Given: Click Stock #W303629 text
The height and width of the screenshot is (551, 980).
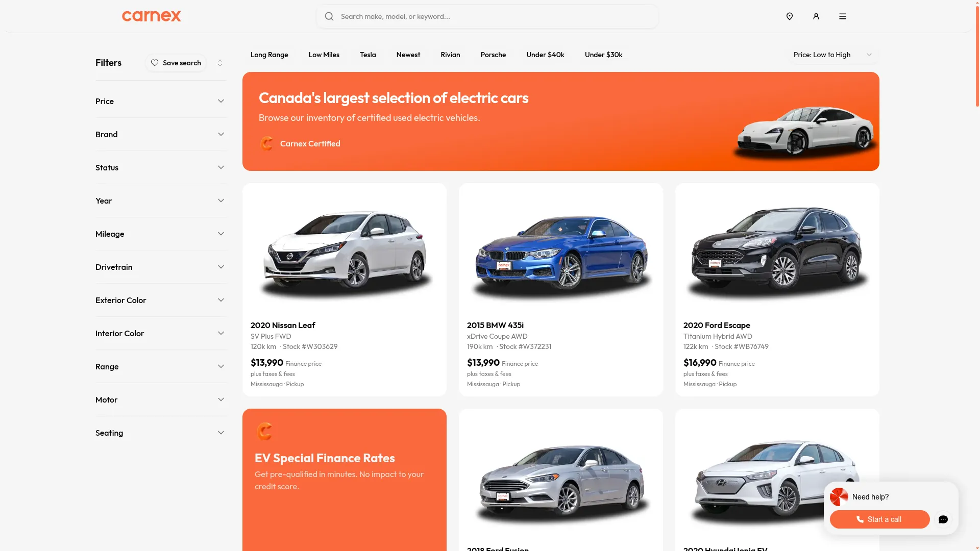Looking at the screenshot, I should 310,346.
